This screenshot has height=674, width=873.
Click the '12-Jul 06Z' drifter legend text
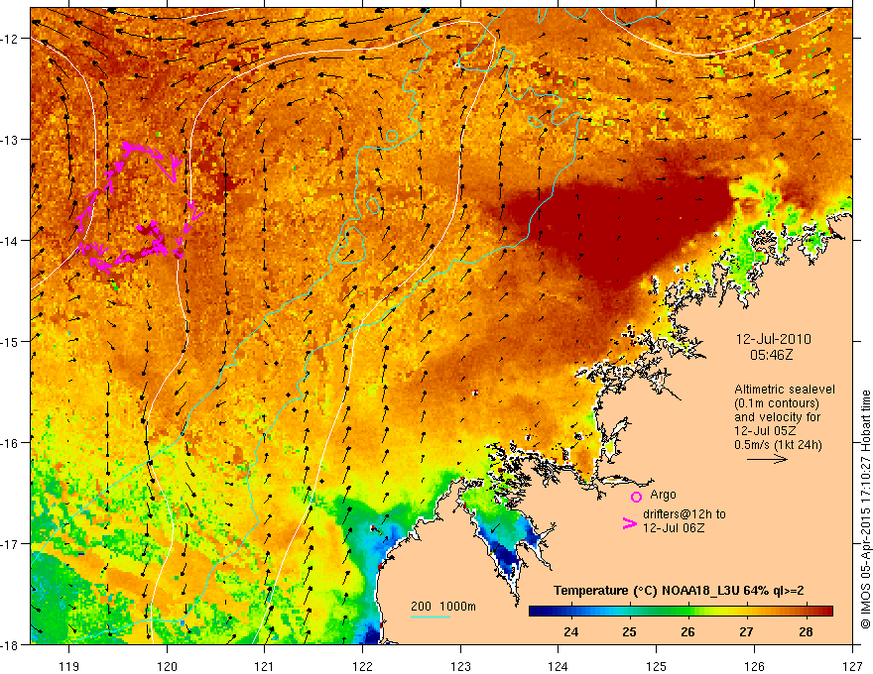click(674, 527)
